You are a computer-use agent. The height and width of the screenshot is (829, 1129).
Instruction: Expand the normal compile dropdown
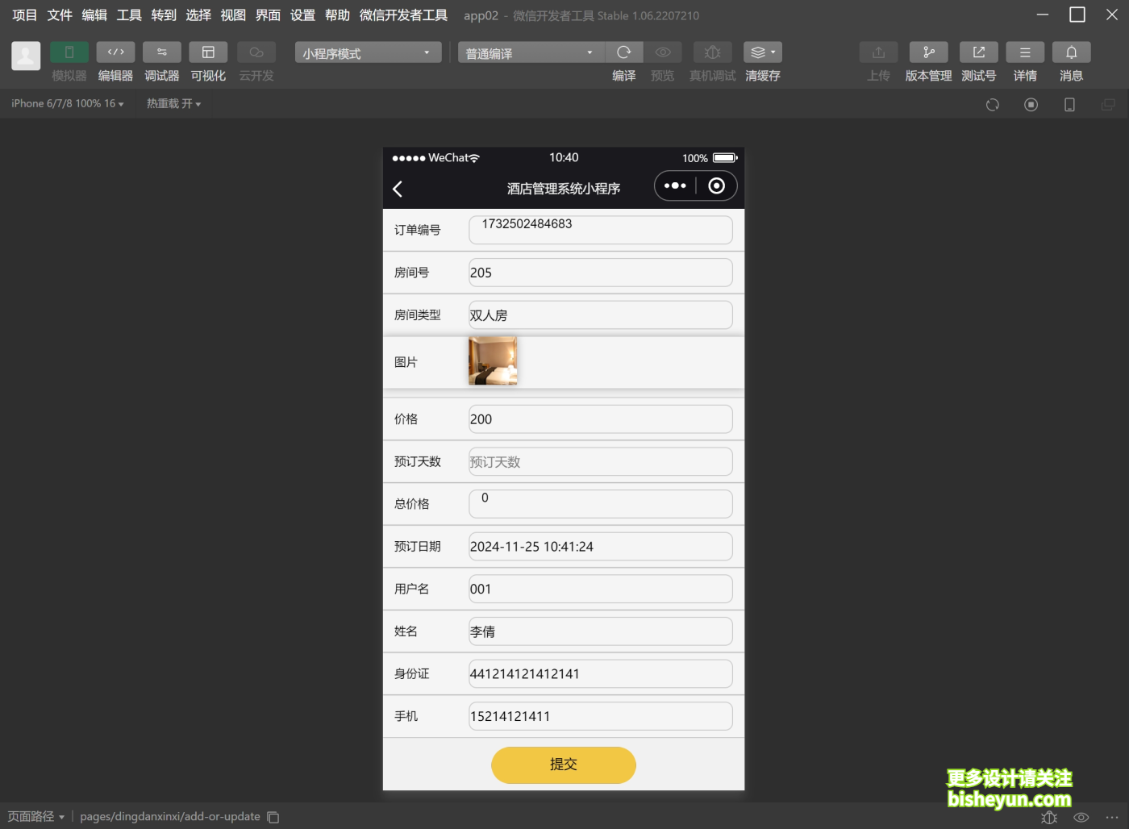click(x=530, y=53)
